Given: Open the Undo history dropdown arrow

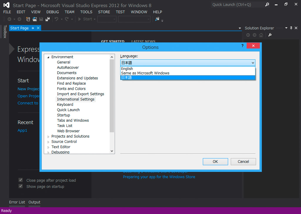Looking at the screenshot, I should pyautogui.click(x=62, y=19).
